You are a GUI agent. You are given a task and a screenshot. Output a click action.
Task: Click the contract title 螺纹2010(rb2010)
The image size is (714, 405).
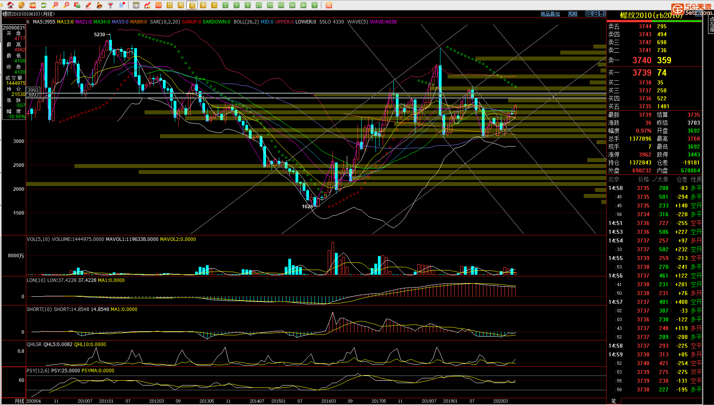tap(651, 15)
